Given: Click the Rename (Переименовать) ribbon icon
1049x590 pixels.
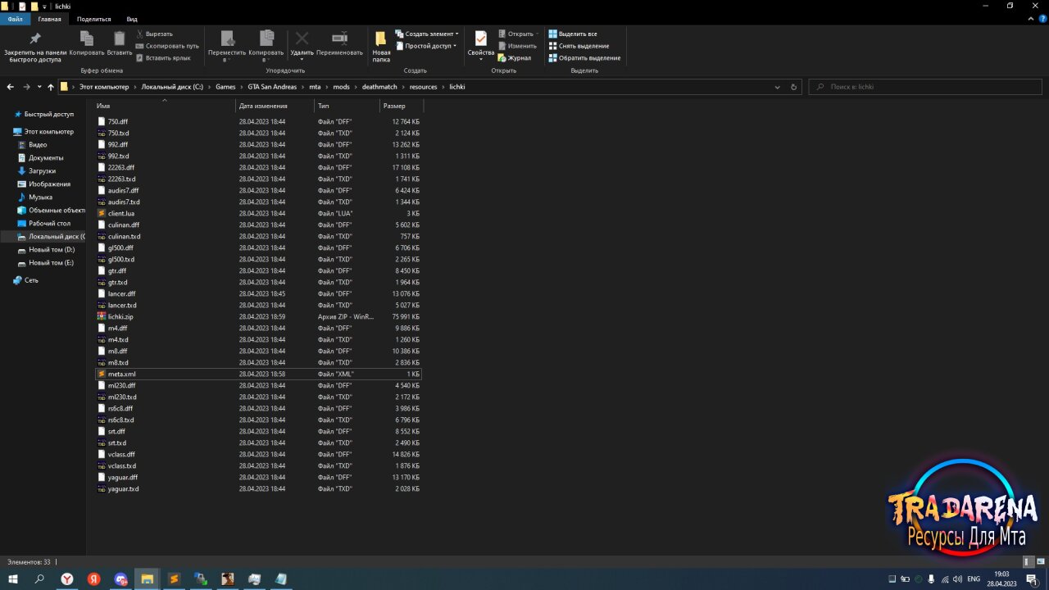Looking at the screenshot, I should [x=339, y=44].
